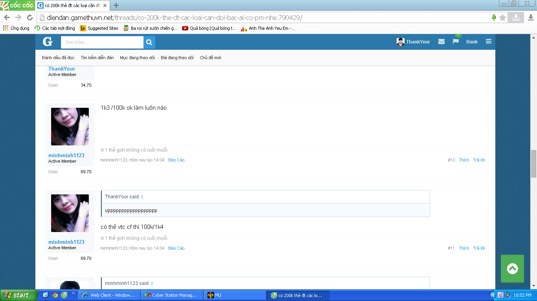This screenshot has height=301, width=537.
Task: Open 'Tìm kiếm diễn đàn' link
Action: pos(97,58)
